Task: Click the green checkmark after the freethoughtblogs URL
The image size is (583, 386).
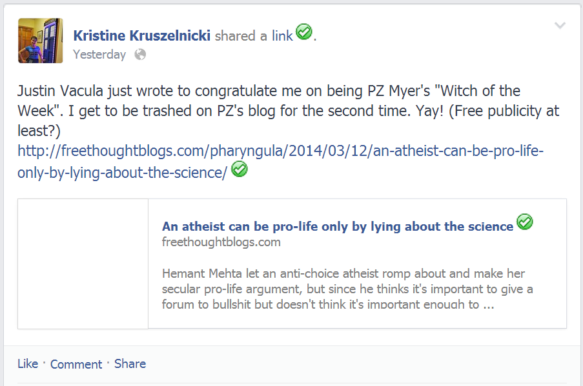Action: 240,169
